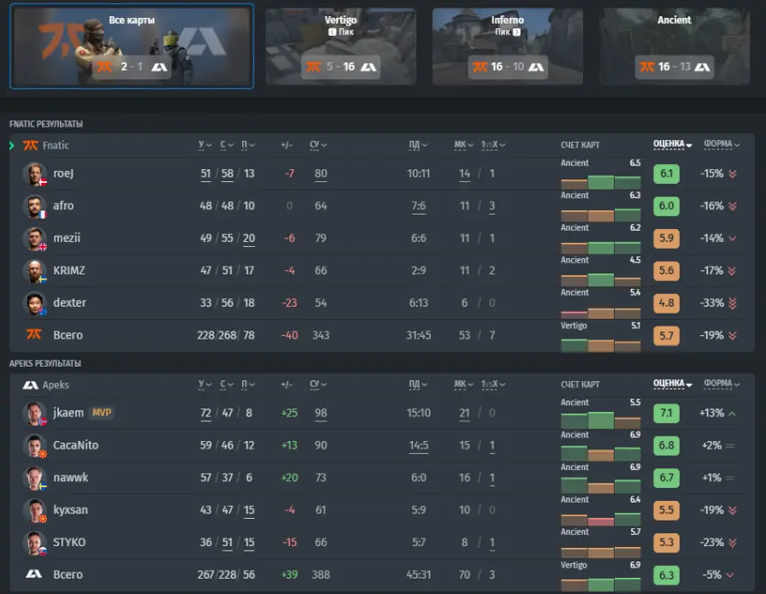The image size is (766, 594).
Task: Click the green expand arrow beside Fnatic
Action: click(x=12, y=145)
